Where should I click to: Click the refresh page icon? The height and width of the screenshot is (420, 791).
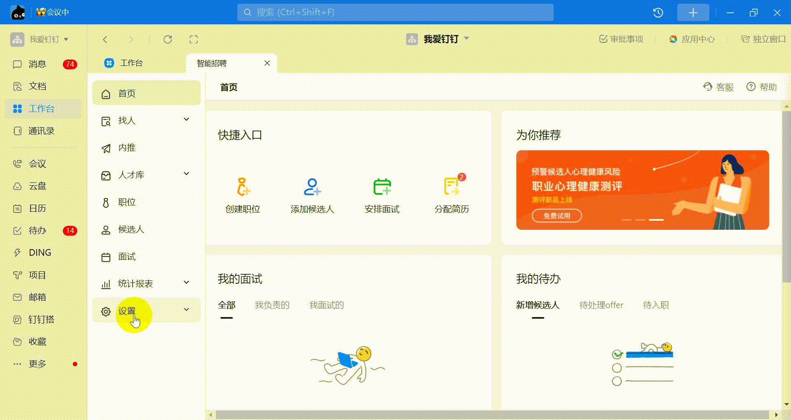[168, 40]
